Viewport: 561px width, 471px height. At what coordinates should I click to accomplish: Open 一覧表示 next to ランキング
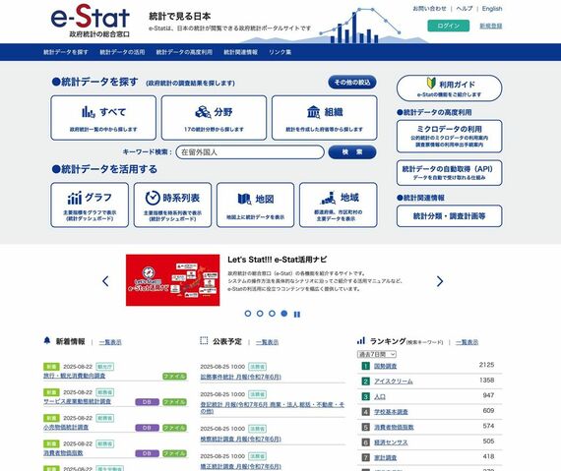[467, 342]
